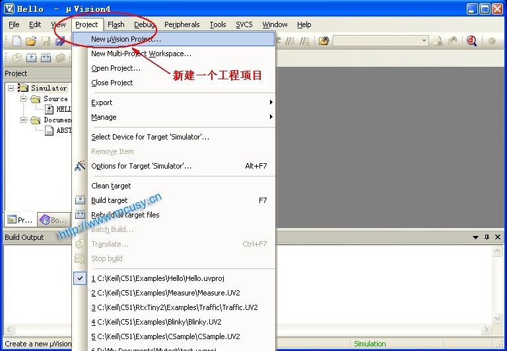The image size is (507, 351).
Task: Switch to the Books (Bo...) tab
Action: click(x=53, y=220)
